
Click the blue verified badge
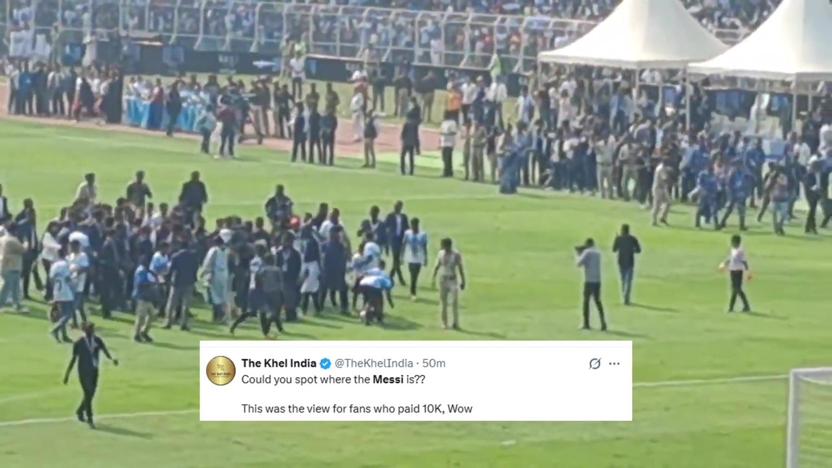tap(325, 363)
